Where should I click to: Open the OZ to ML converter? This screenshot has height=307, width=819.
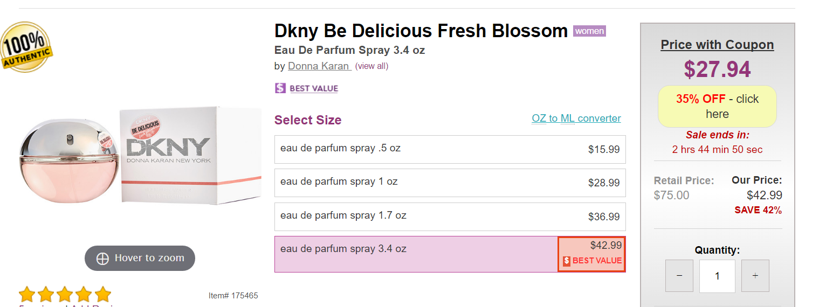pyautogui.click(x=576, y=118)
